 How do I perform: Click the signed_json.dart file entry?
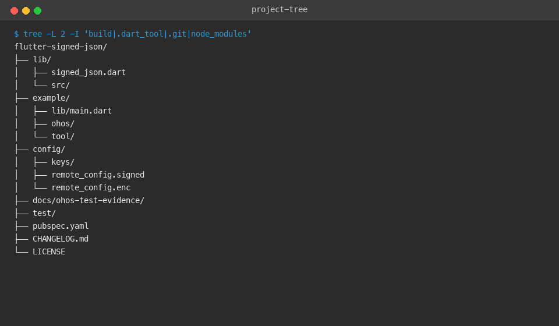[89, 72]
